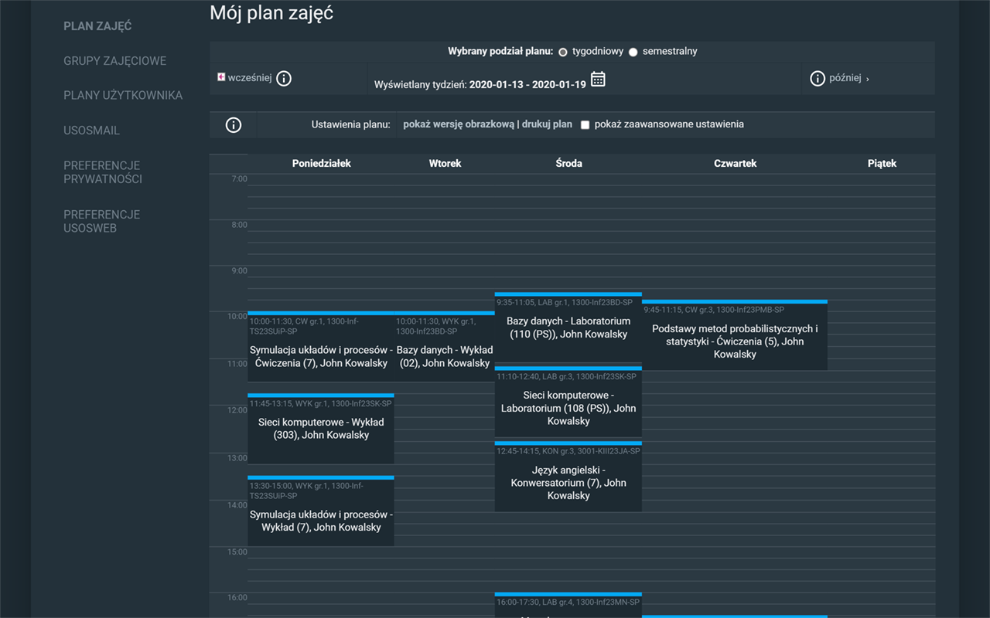The height and width of the screenshot is (618, 990).
Task: Click info icon next to później
Action: 818,79
